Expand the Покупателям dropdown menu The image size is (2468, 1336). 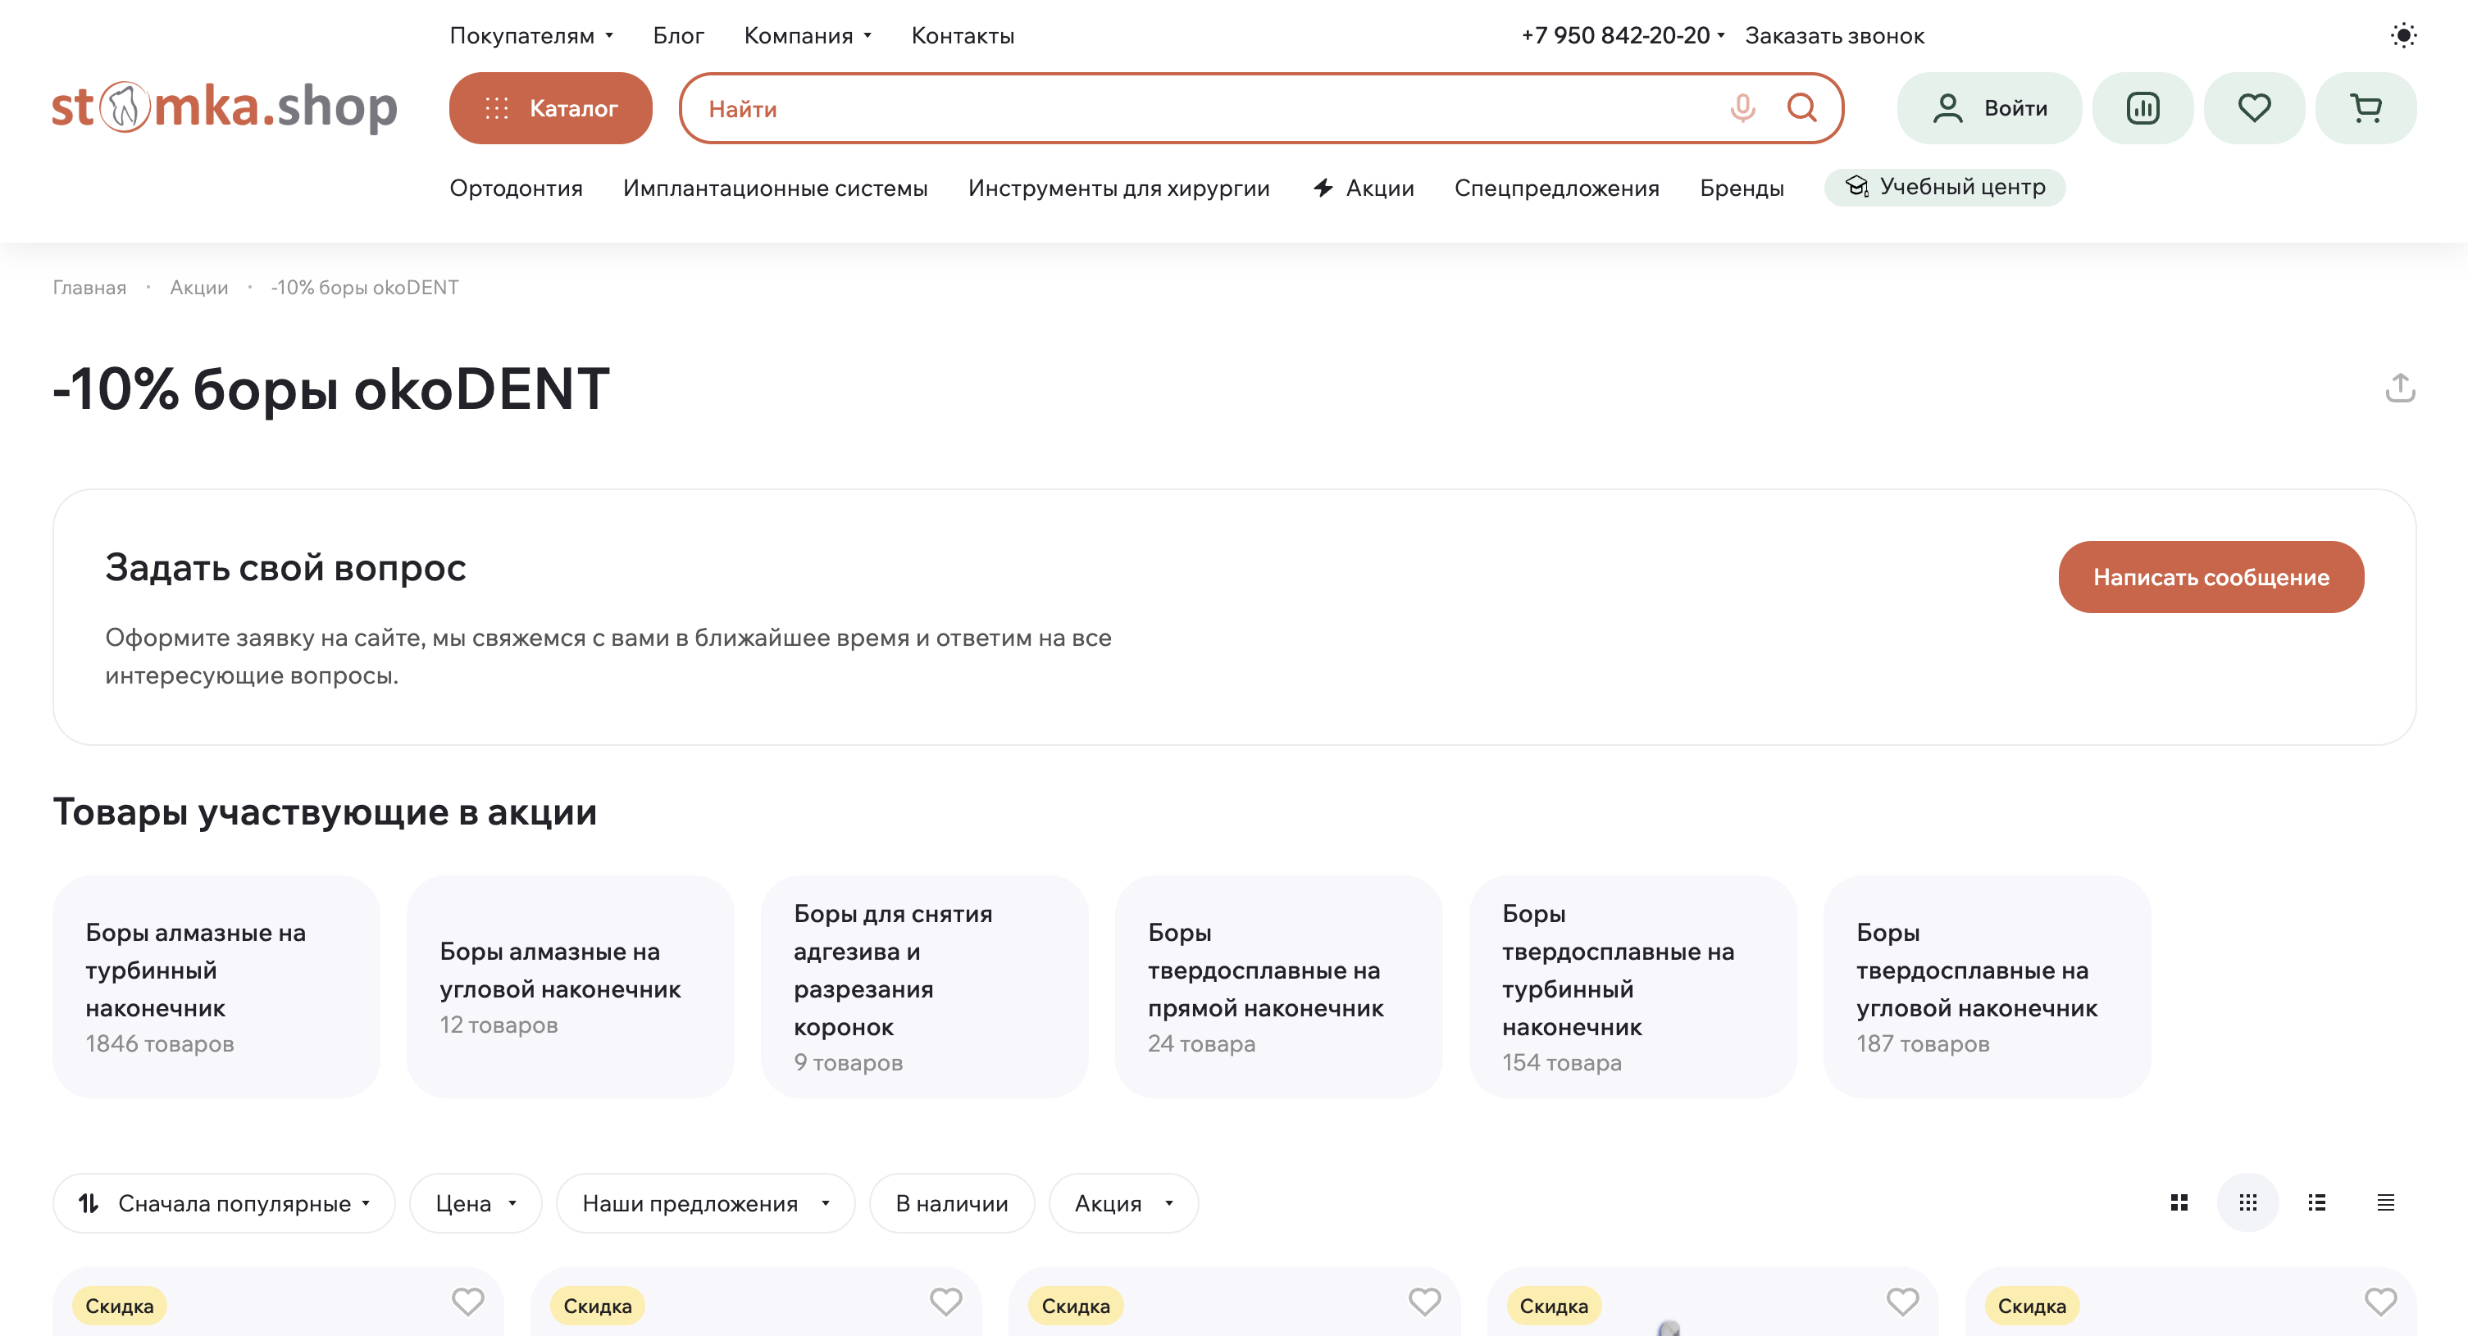click(x=532, y=35)
